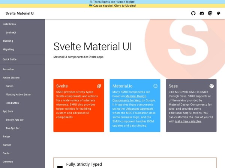Open the Quick Guide sidebar item
The image size is (225, 168).
pyautogui.click(x=10, y=59)
